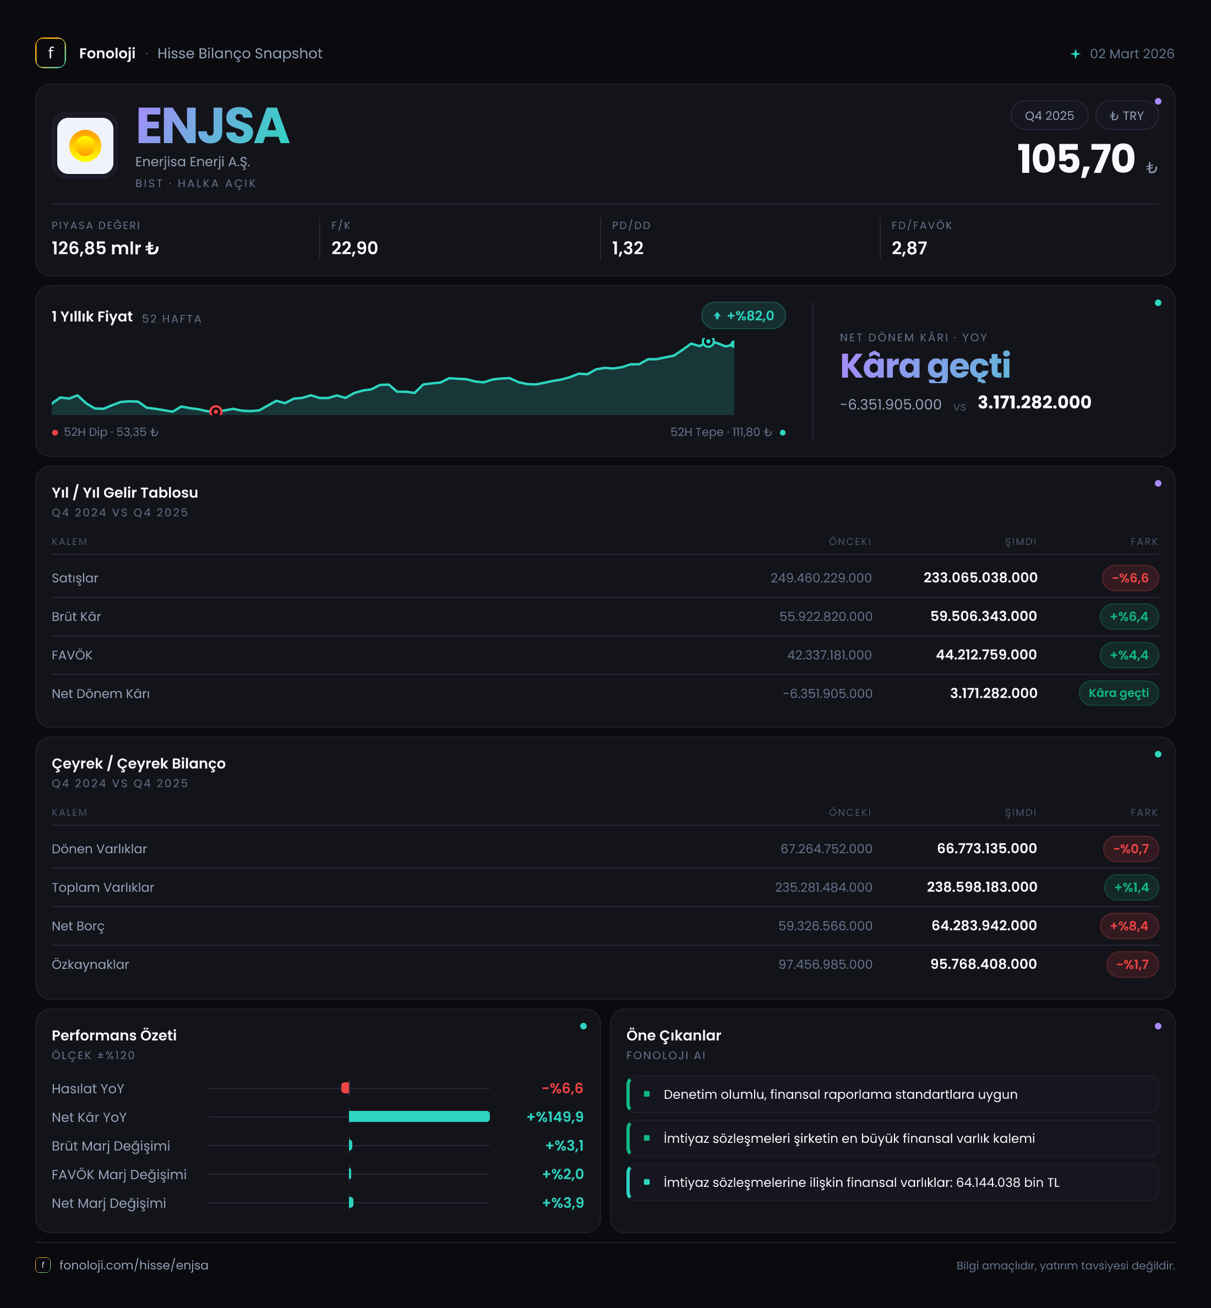
Task: Click the large 'Kâra geçti' headline
Action: (x=925, y=366)
